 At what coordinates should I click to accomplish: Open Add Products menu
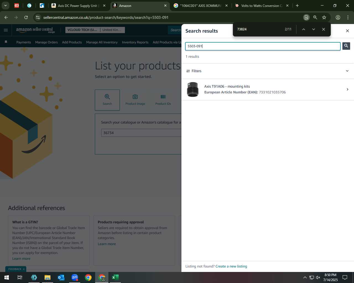(x=72, y=42)
